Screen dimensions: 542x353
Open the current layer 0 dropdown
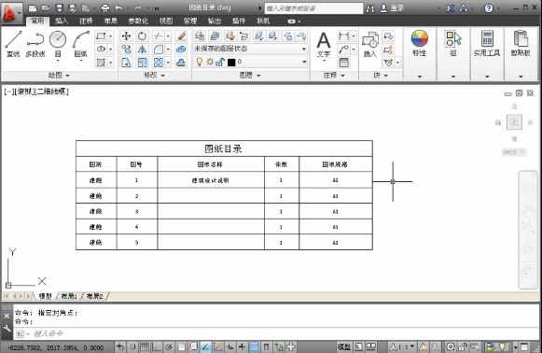[250, 62]
